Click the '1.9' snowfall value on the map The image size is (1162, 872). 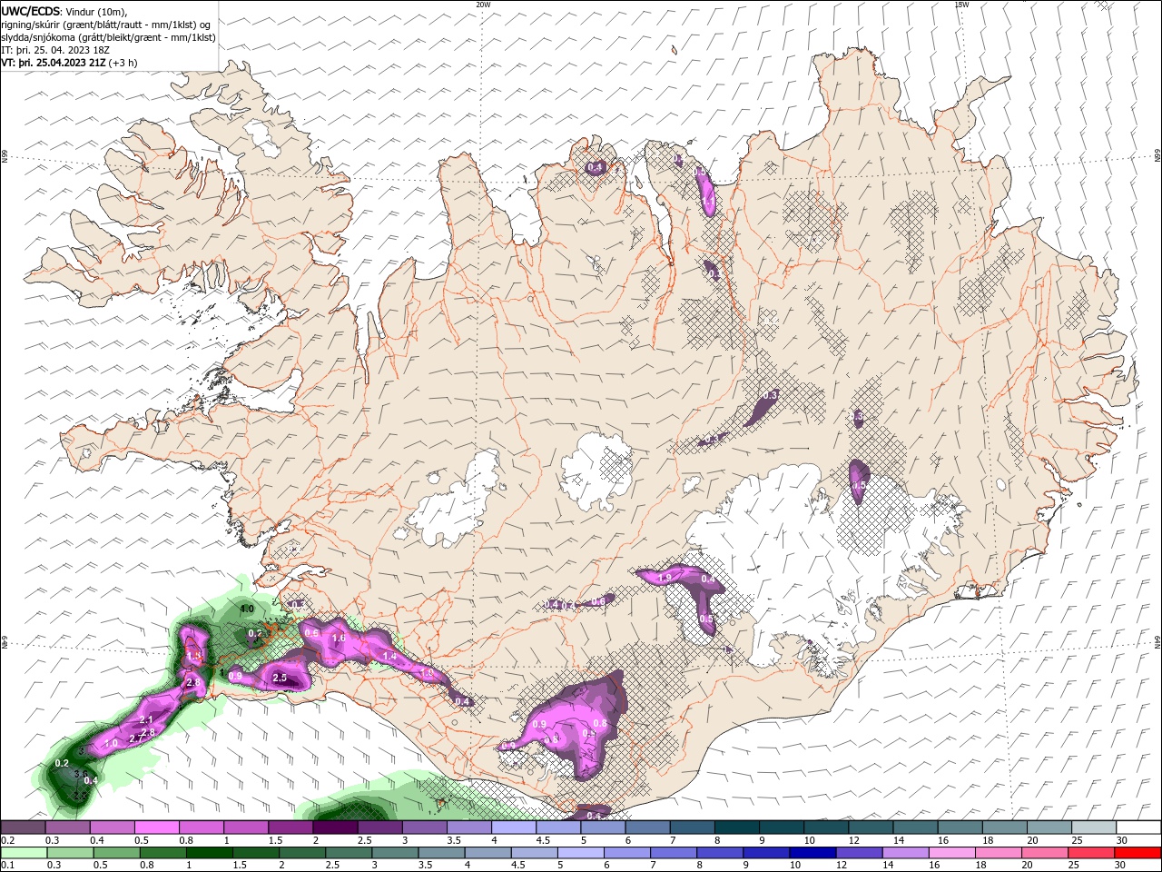coord(664,578)
